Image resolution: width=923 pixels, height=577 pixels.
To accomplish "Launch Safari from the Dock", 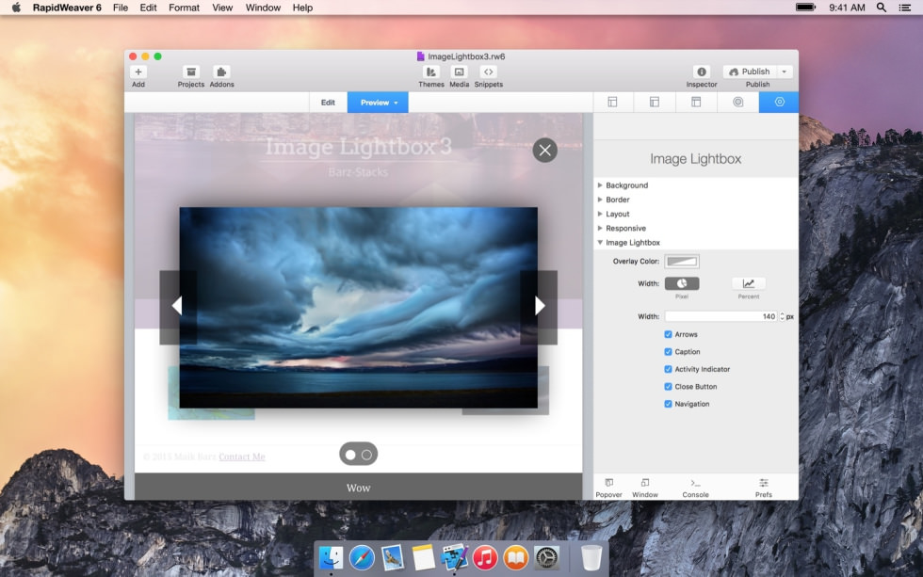I will pos(362,557).
